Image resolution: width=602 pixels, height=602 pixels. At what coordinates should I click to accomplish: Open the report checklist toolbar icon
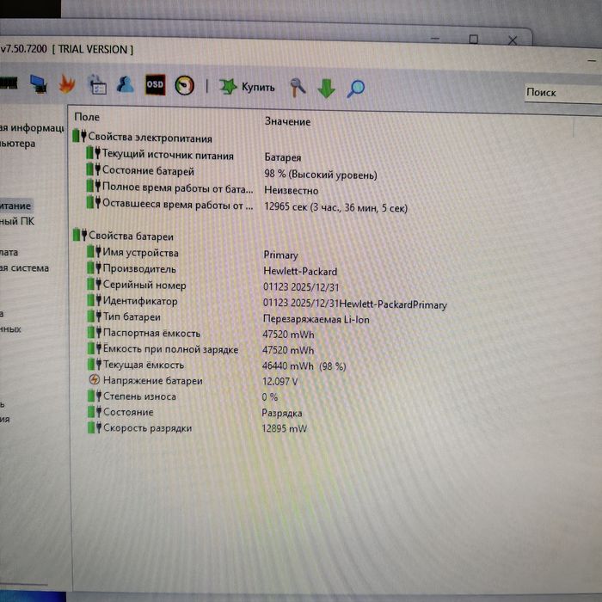[x=97, y=84]
